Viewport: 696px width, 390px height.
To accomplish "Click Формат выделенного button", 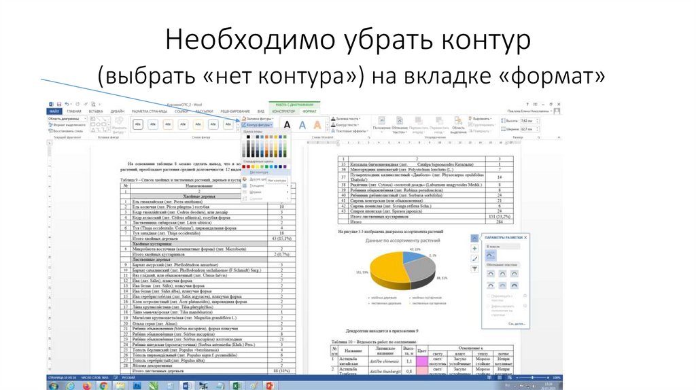I will click(x=67, y=125).
